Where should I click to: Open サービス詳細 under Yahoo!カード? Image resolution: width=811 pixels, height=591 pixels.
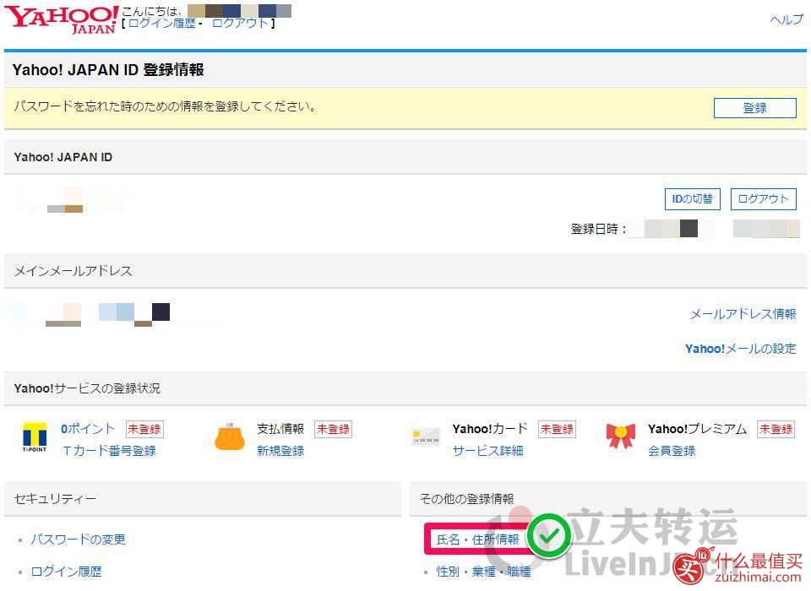tap(487, 451)
